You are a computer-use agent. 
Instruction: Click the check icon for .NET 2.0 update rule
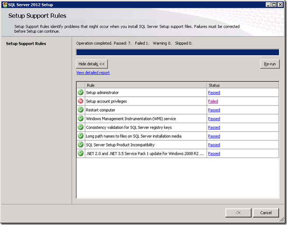click(x=80, y=153)
